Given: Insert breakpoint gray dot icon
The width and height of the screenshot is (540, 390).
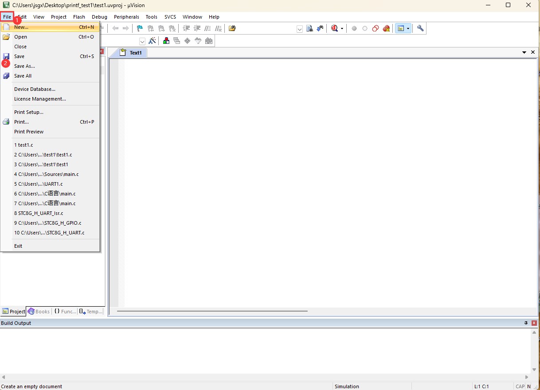Looking at the screenshot, I should point(354,28).
